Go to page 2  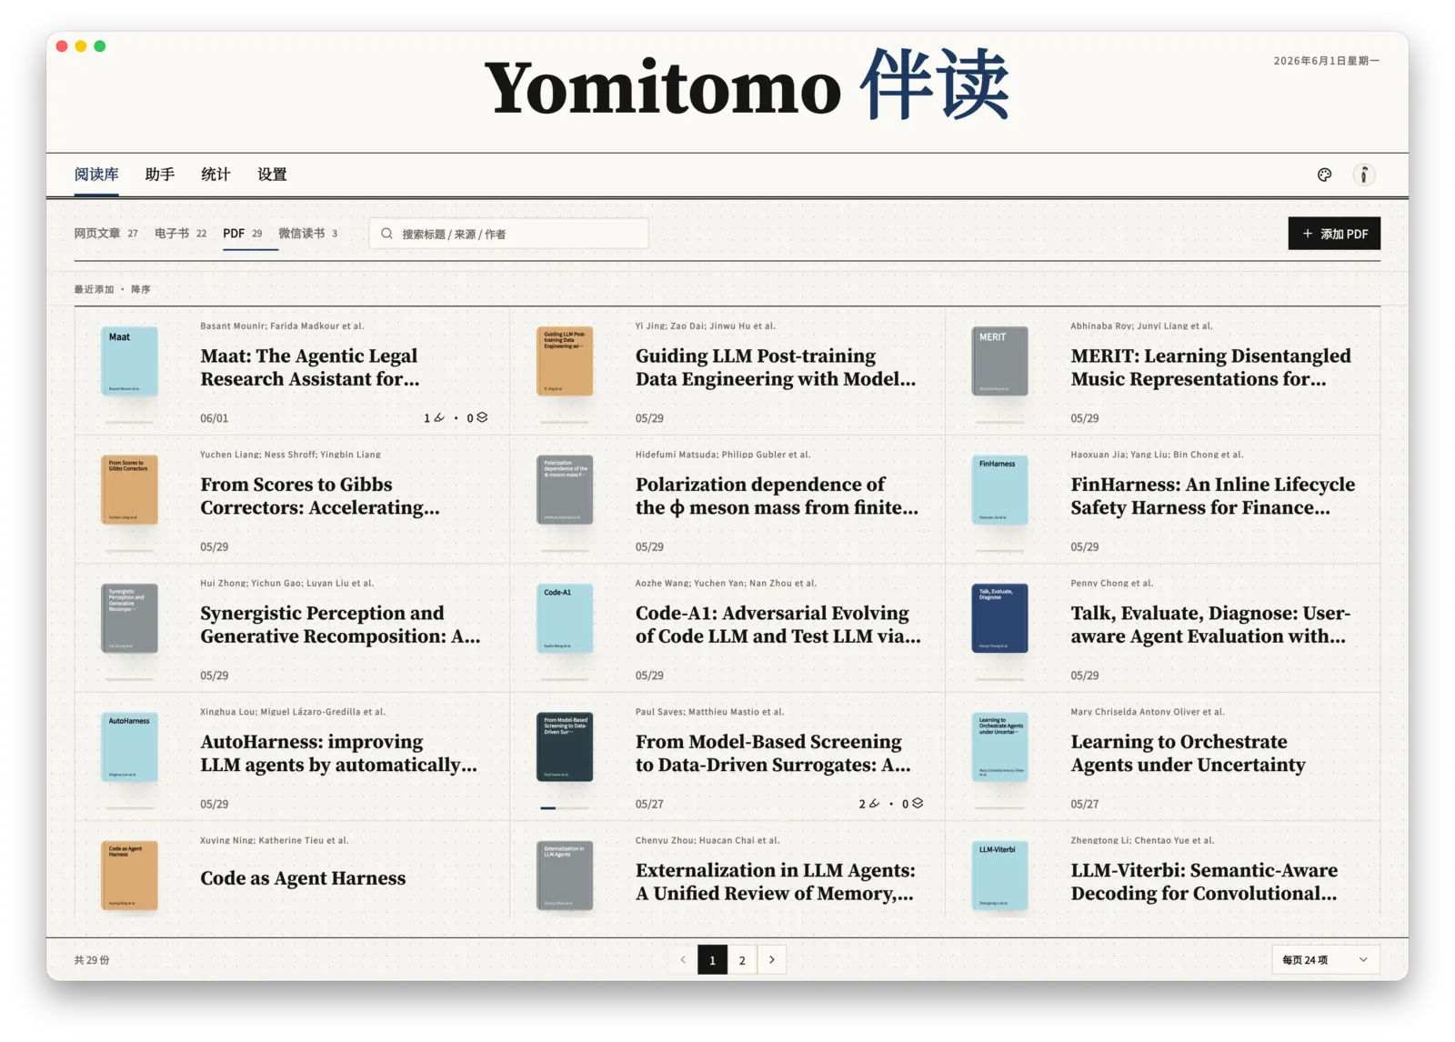pyautogui.click(x=742, y=959)
